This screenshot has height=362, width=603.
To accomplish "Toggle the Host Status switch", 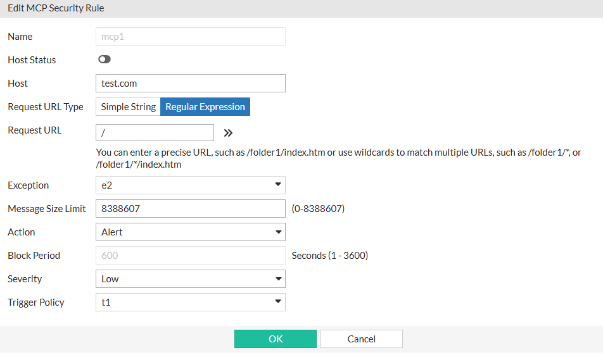I will coord(105,59).
